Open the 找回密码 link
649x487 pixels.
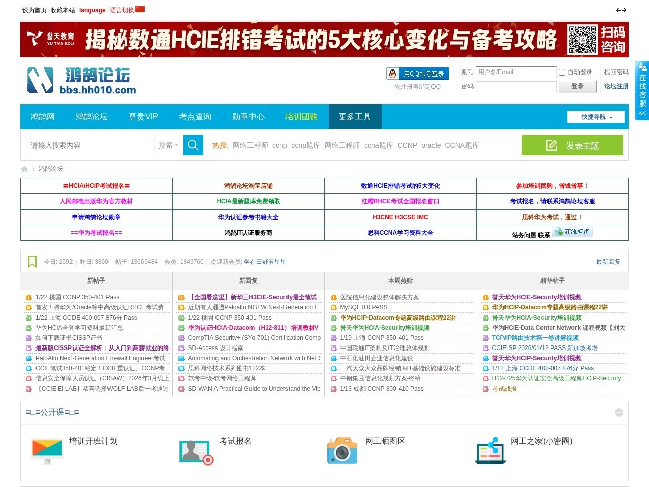click(x=616, y=72)
